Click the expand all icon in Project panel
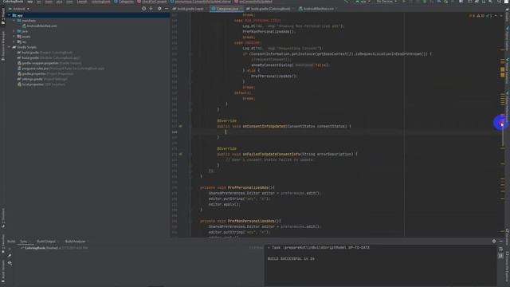 [x=151, y=9]
